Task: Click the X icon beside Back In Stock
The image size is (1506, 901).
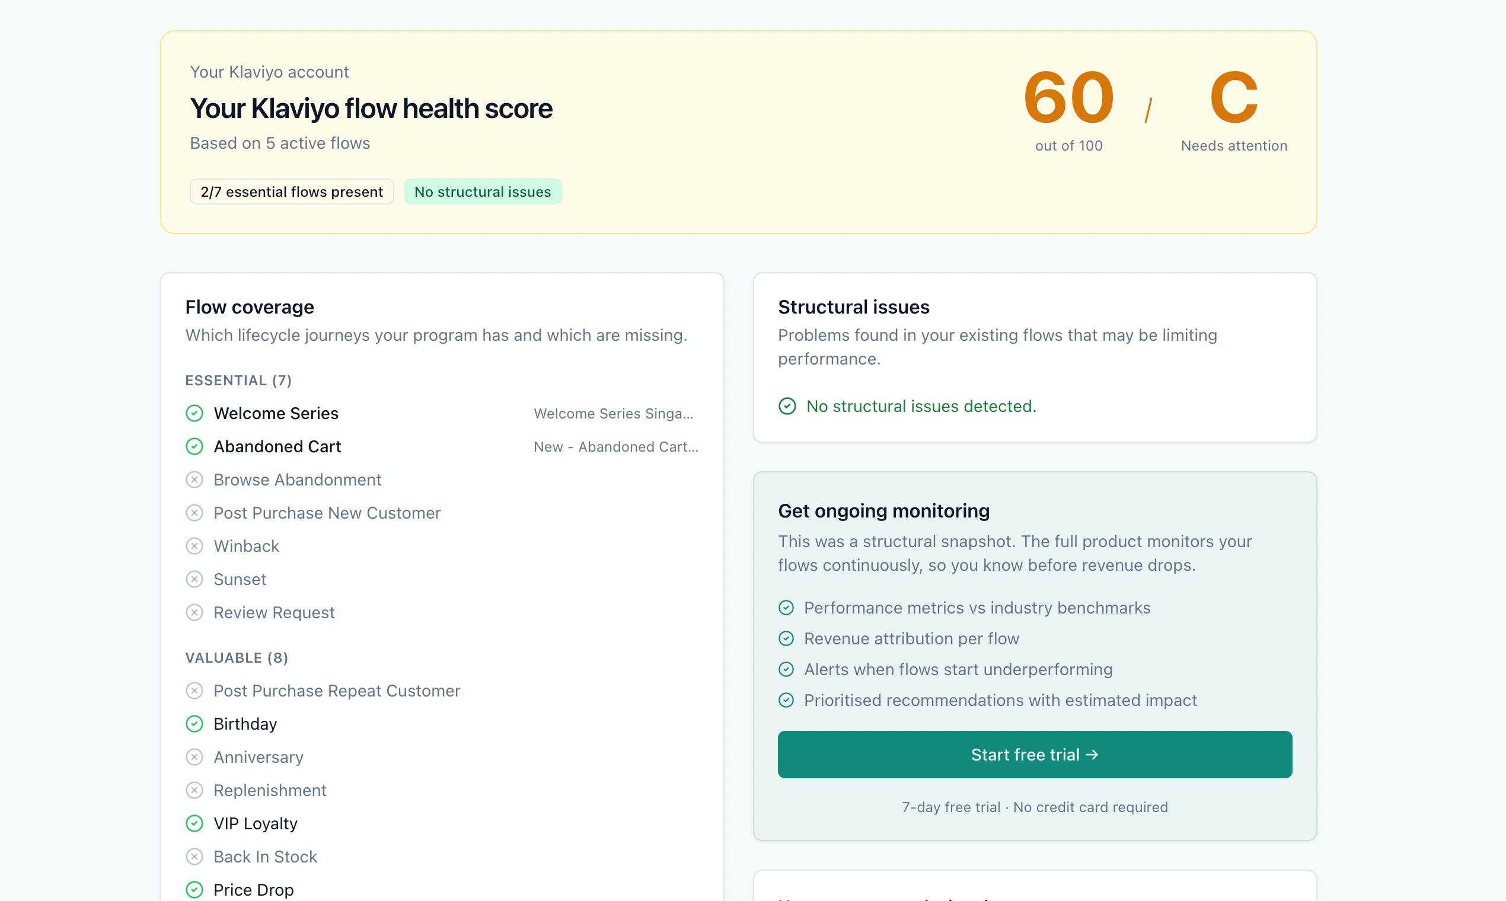Action: 194,857
